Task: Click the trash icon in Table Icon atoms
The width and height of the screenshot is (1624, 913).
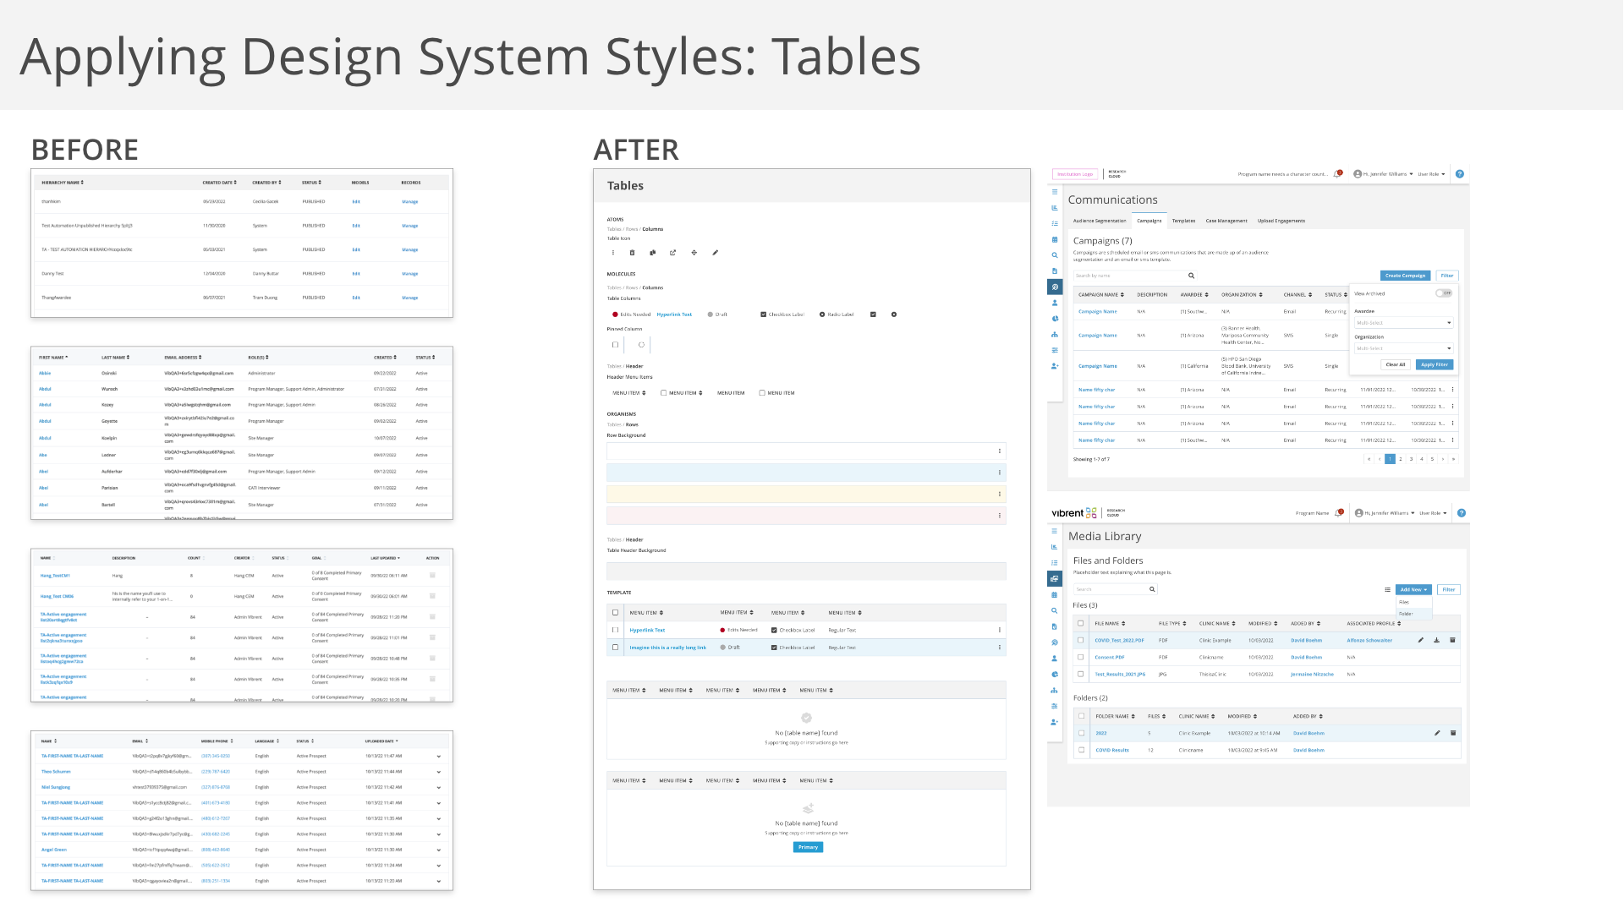Action: coord(632,253)
